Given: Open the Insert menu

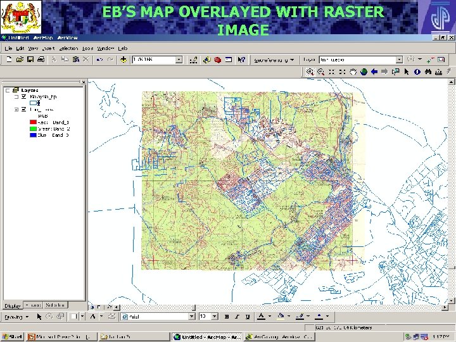Looking at the screenshot, I should (48, 48).
